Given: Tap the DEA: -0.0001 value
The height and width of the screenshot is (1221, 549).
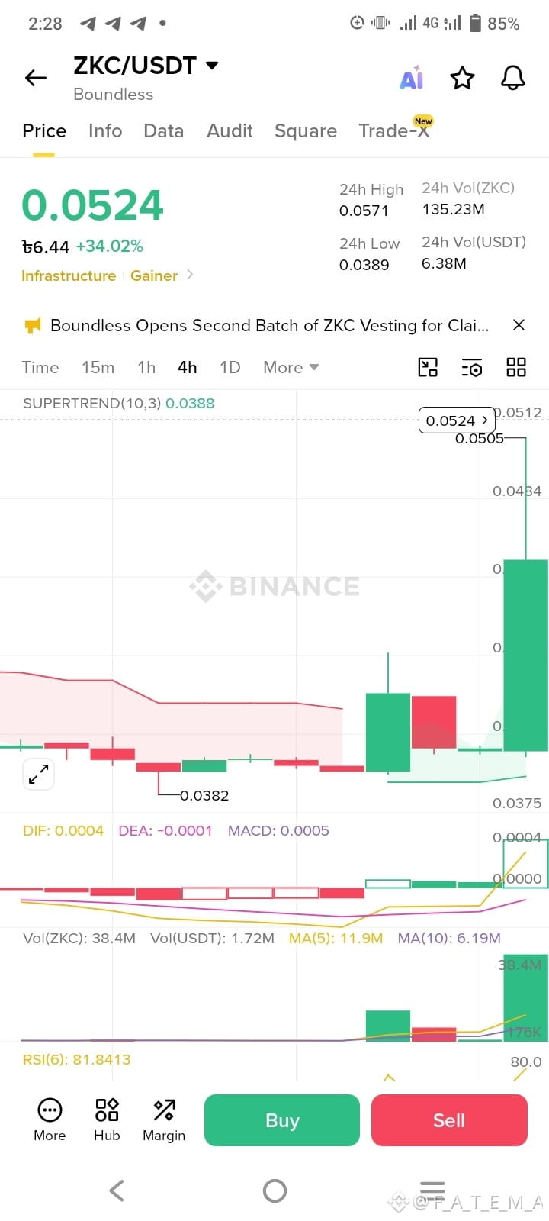Looking at the screenshot, I should 165,830.
